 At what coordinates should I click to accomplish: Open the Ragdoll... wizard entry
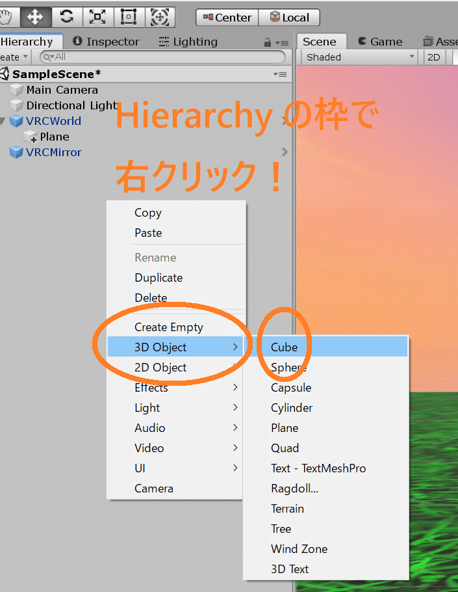tap(326, 489)
